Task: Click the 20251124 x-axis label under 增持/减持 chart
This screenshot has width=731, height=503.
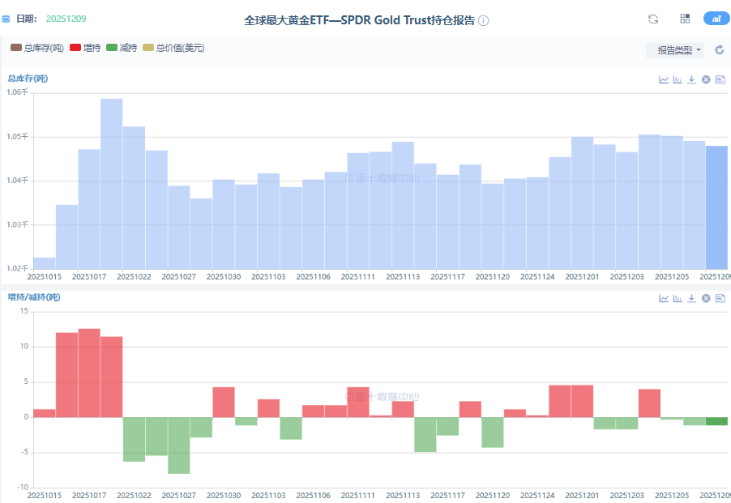Action: tap(537, 495)
